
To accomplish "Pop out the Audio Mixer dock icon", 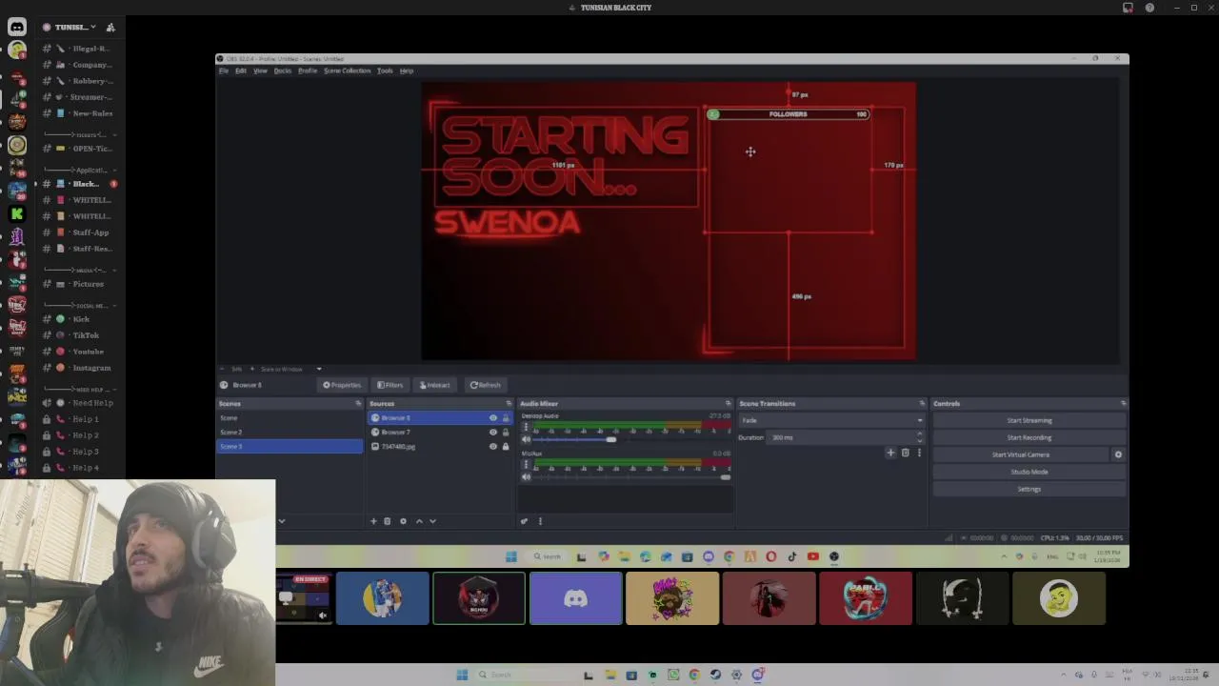I will (x=728, y=404).
